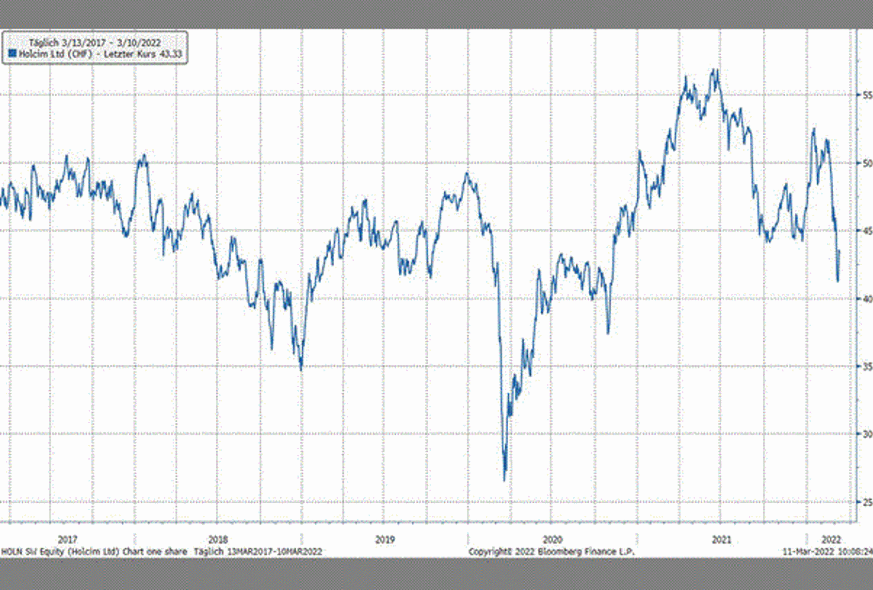Select the 2017 label on the time axis
Viewport: 873px width, 590px height.
[67, 539]
